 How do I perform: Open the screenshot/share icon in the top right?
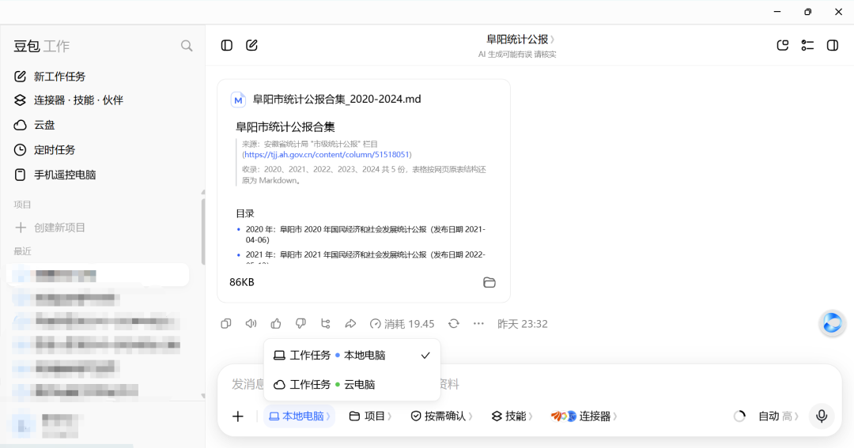pyautogui.click(x=783, y=45)
